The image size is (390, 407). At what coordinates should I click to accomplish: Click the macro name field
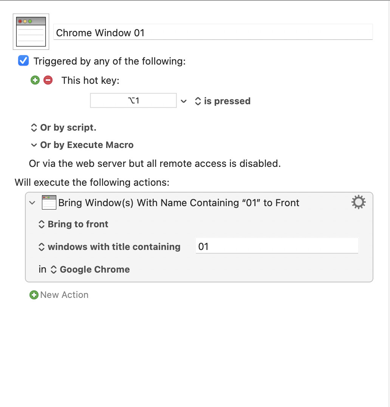[213, 32]
